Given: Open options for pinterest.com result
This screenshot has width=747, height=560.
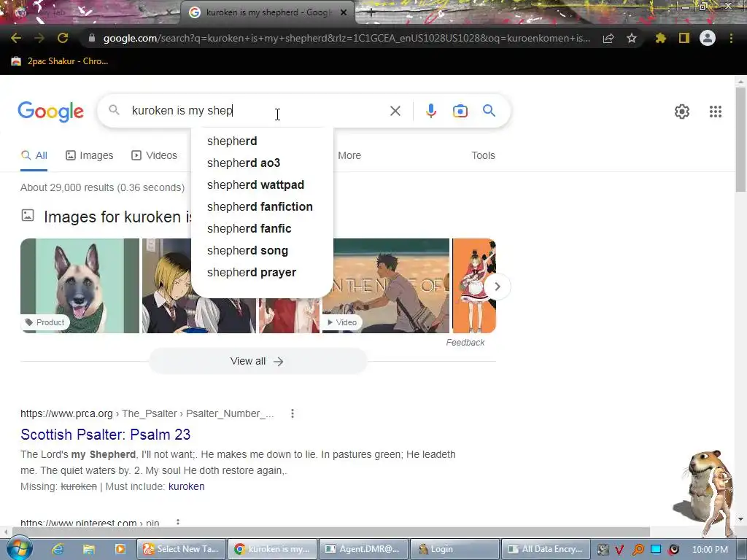Looking at the screenshot, I should pos(178,523).
